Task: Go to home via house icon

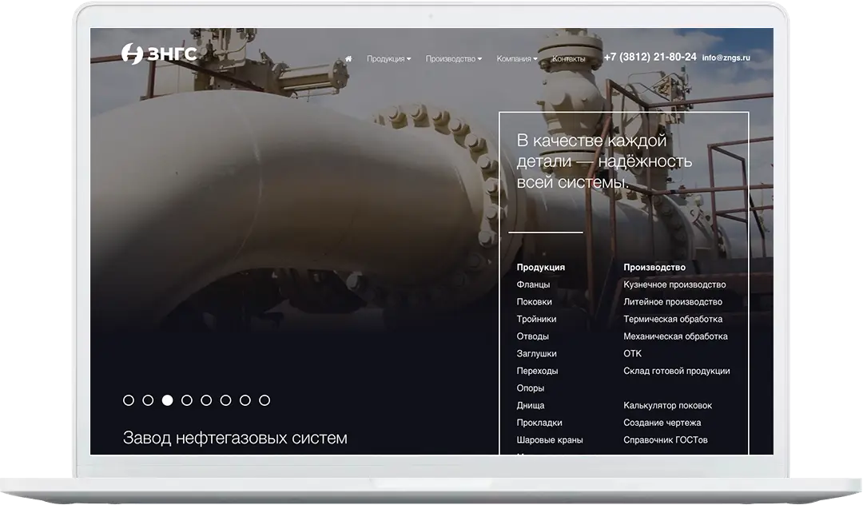Action: pos(348,58)
